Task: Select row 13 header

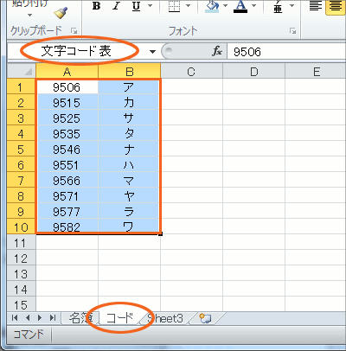Action: click(21, 273)
